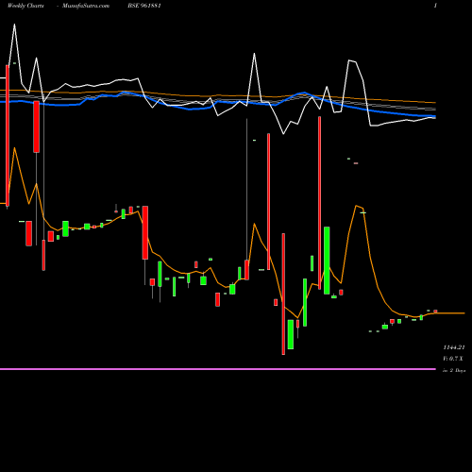
Task: Click the "1144.21" price value
Action: 454,347
